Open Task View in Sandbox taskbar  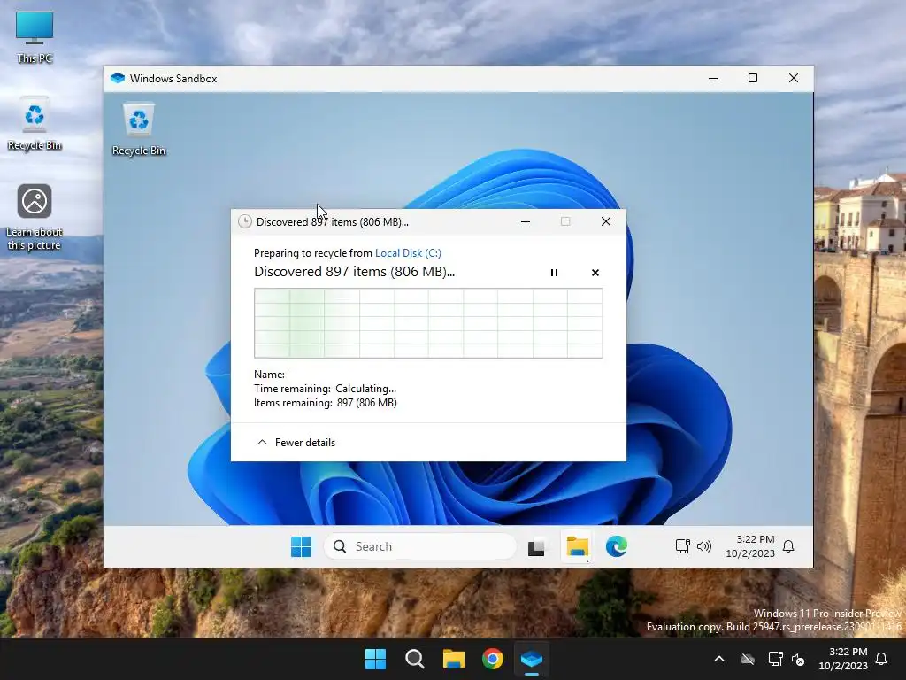(536, 546)
